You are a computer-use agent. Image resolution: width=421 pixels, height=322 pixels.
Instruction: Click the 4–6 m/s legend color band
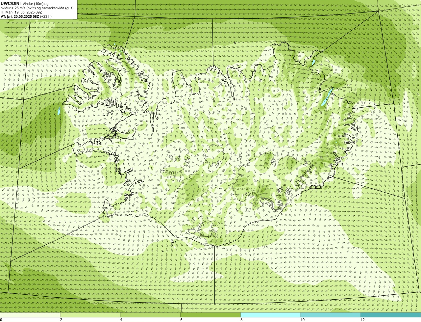(151, 315)
